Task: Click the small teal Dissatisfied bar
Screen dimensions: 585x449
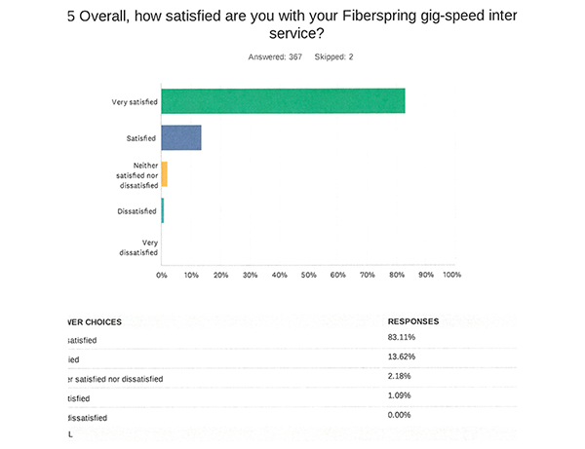Action: click(163, 209)
